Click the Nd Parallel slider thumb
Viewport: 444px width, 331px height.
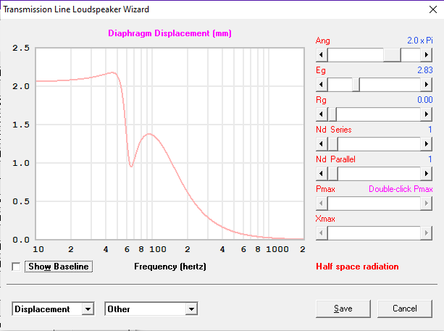tap(332, 174)
